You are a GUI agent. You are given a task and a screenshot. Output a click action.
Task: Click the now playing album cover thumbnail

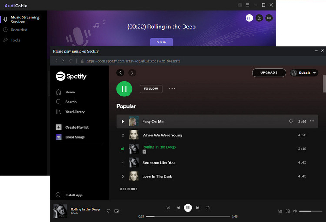[60, 211]
